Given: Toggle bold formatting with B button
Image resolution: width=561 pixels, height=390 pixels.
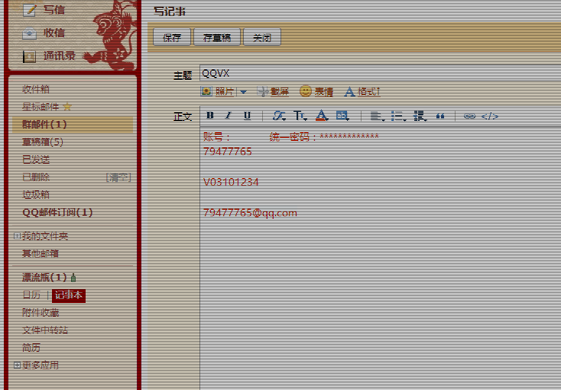Looking at the screenshot, I should coord(210,115).
